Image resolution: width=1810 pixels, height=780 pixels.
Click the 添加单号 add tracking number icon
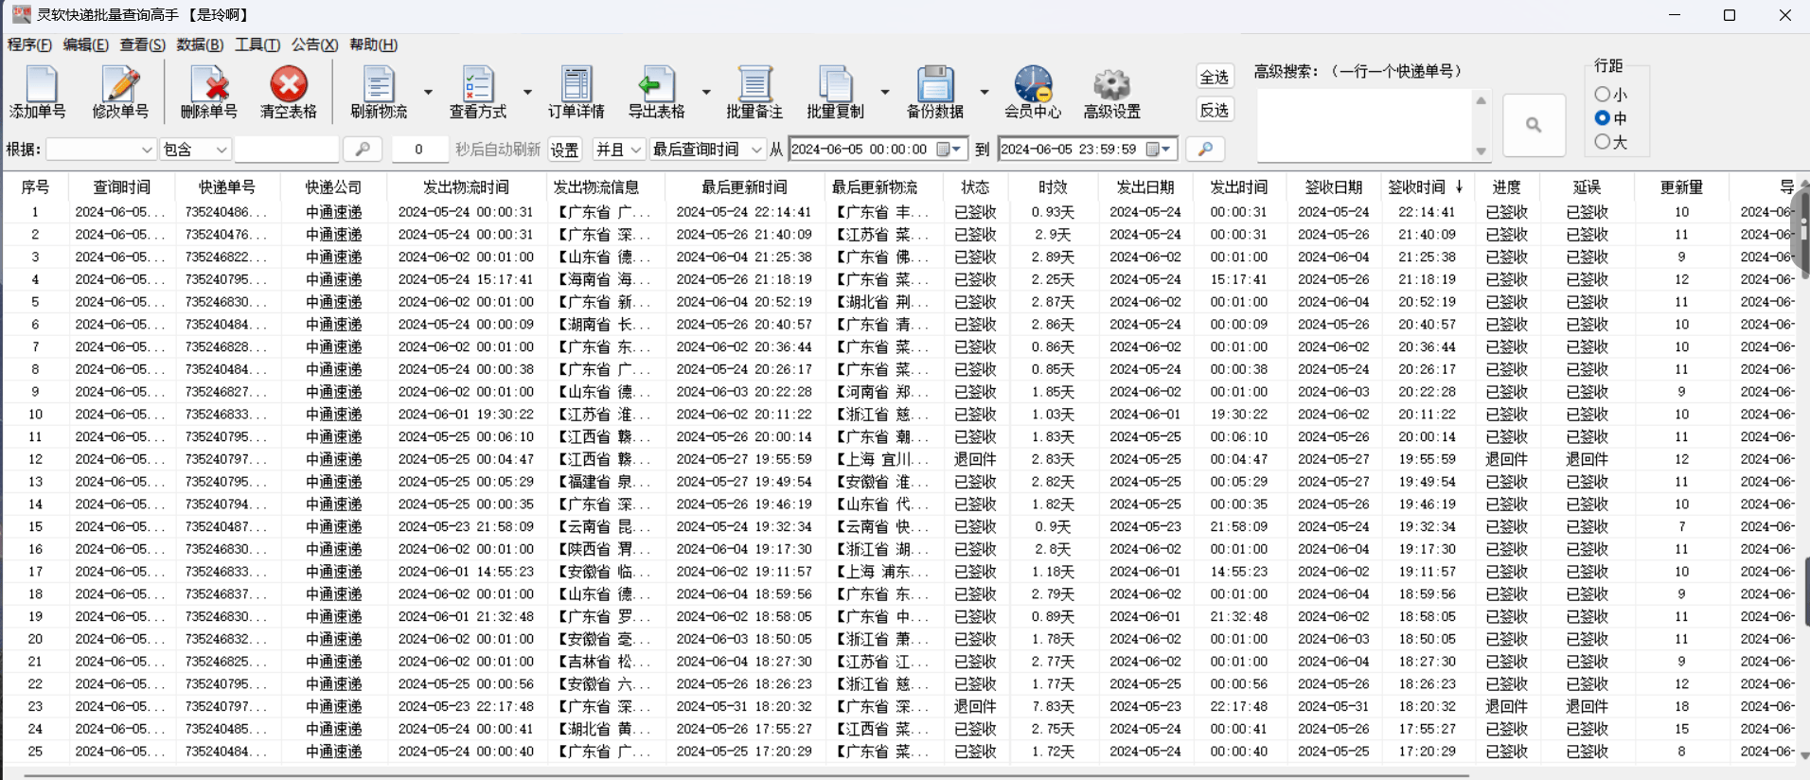39,92
